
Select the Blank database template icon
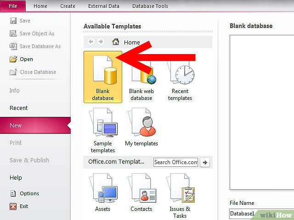tap(105, 70)
